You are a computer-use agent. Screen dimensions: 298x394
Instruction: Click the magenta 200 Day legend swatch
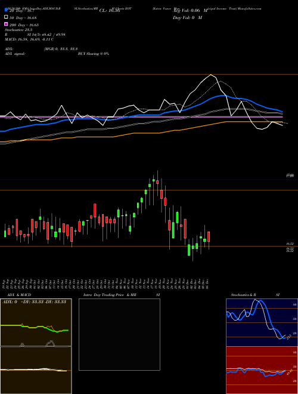6,24
